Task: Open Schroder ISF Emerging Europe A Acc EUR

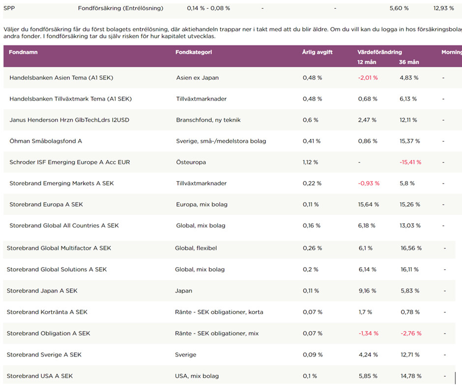Action: (x=69, y=162)
